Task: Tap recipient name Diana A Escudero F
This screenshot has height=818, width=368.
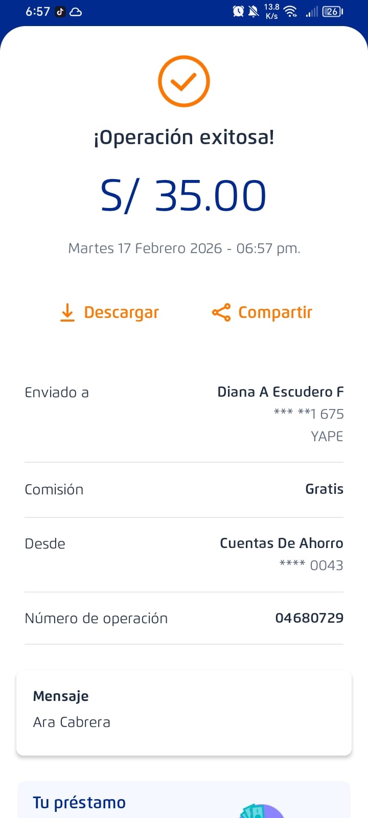Action: (280, 392)
